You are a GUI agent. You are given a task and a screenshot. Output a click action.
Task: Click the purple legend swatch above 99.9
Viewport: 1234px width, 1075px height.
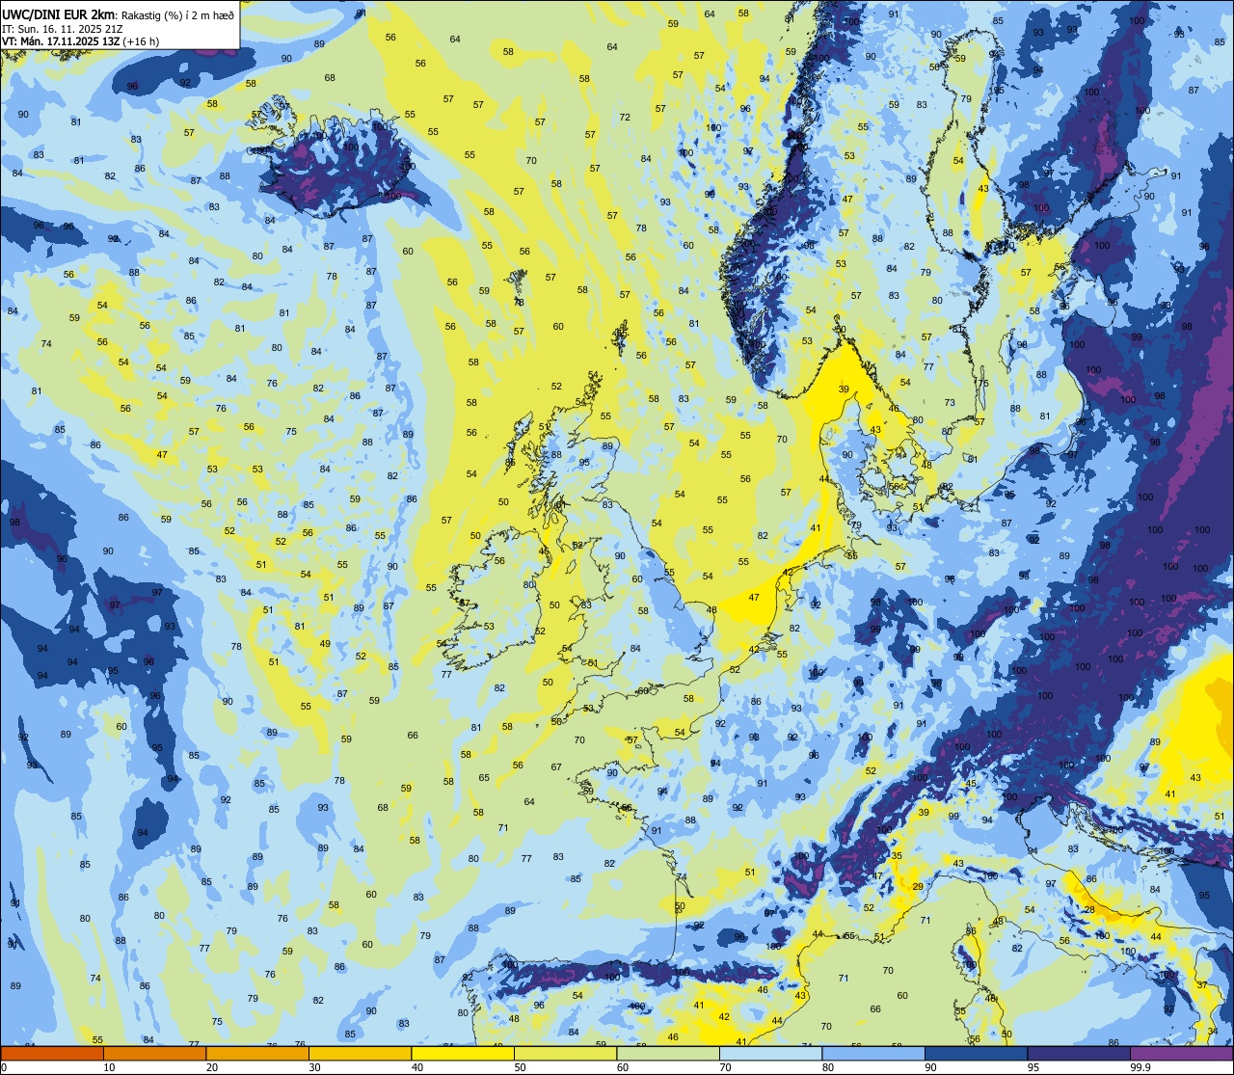tap(1182, 1053)
